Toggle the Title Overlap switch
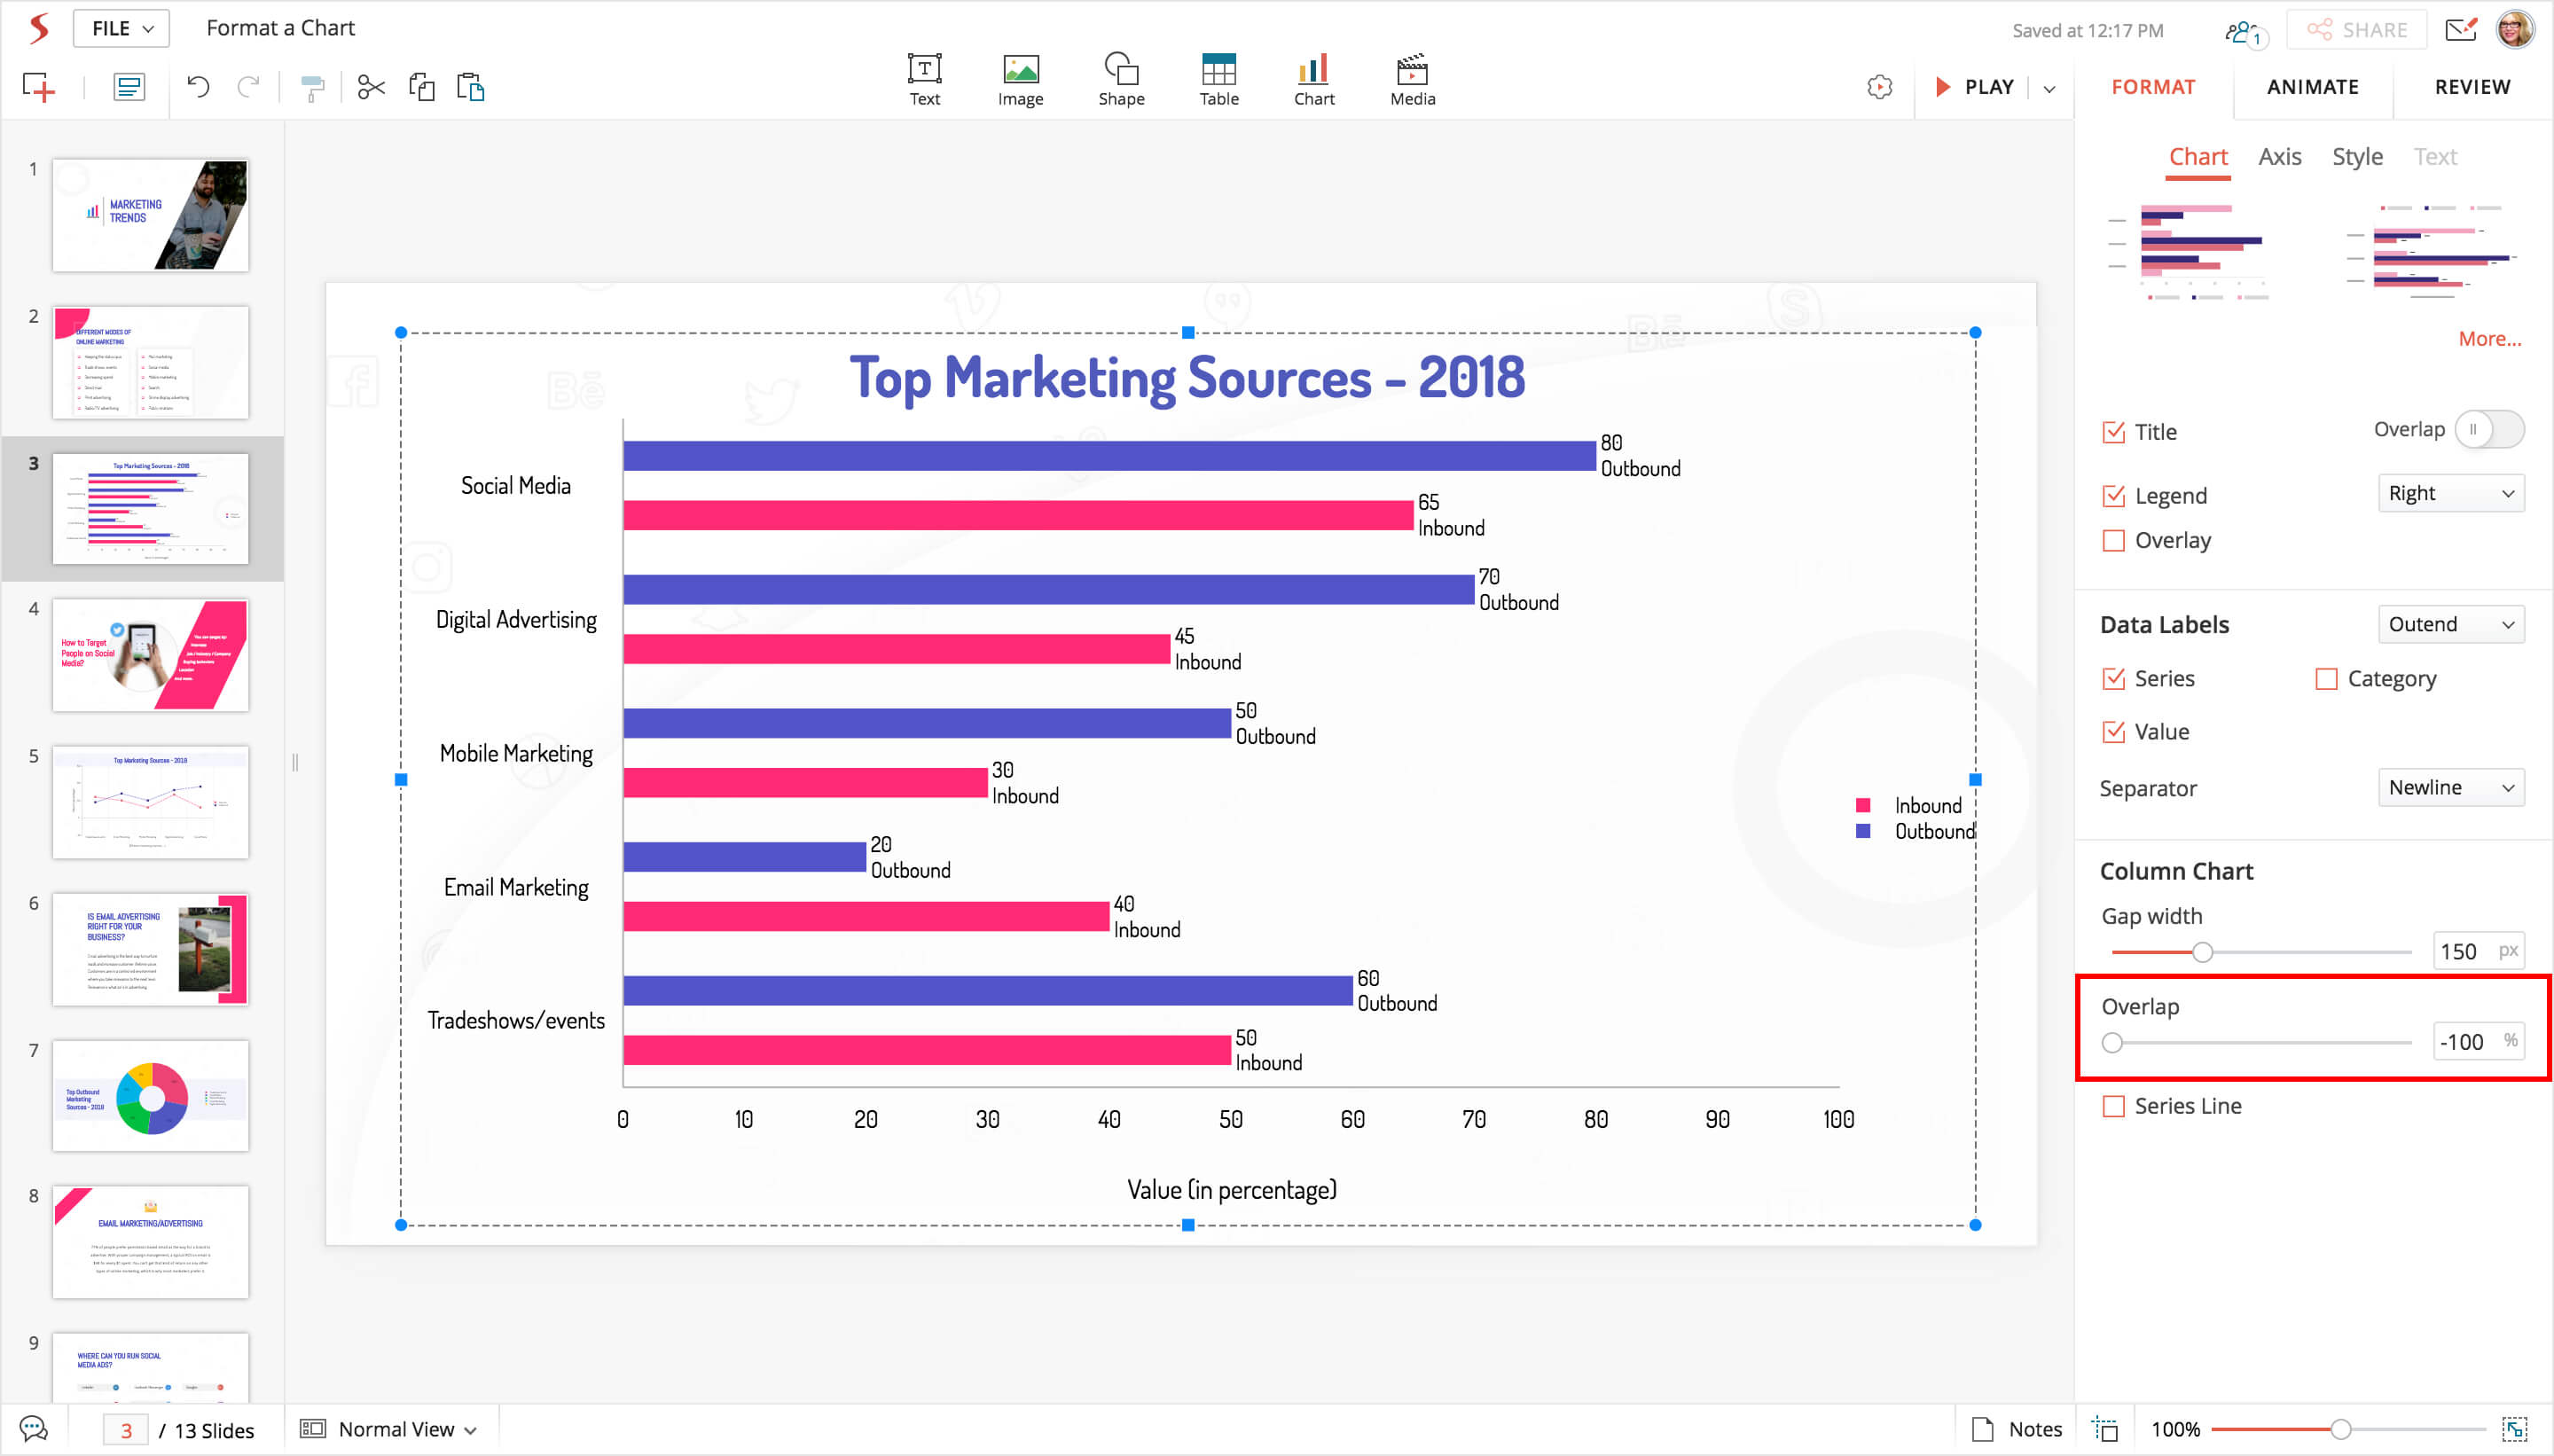Viewport: 2554px width, 1456px height. [2488, 430]
